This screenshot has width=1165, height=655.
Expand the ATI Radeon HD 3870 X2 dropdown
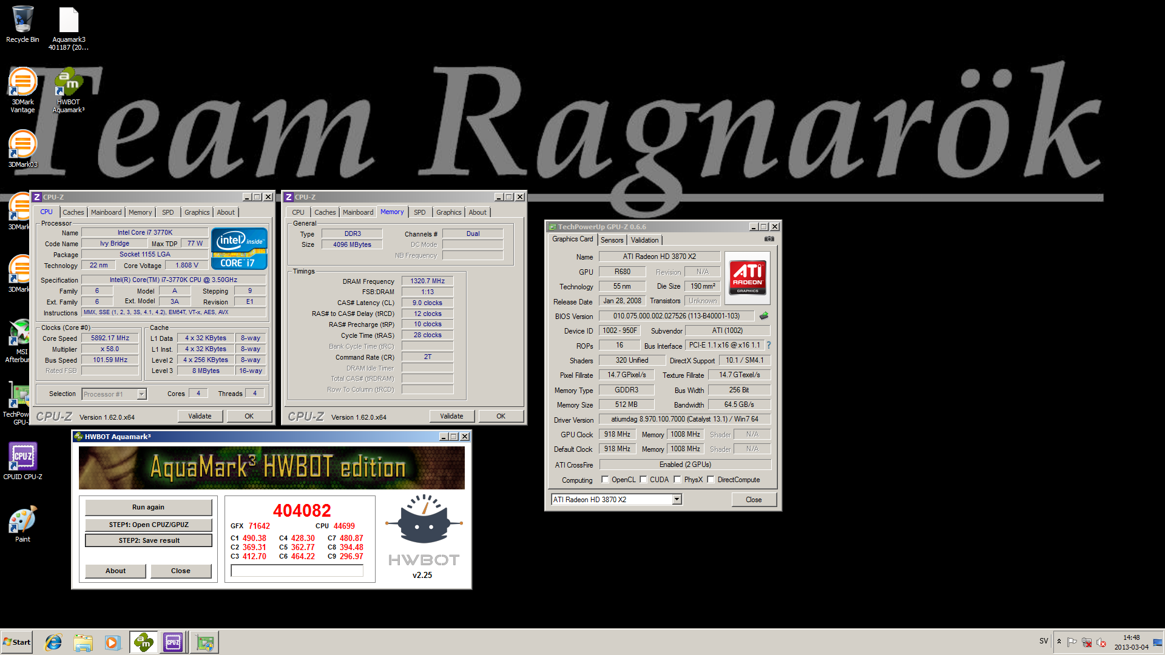click(x=677, y=500)
